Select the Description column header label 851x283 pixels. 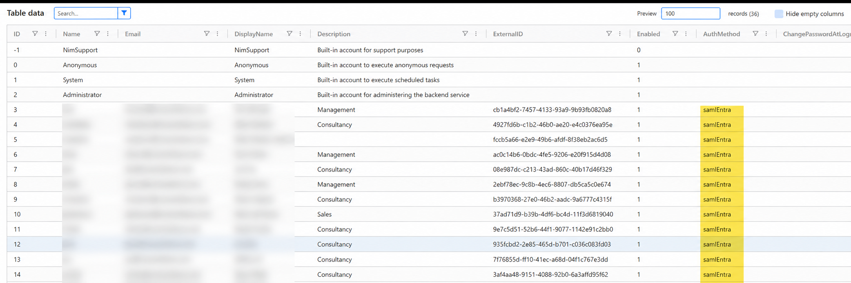point(334,34)
